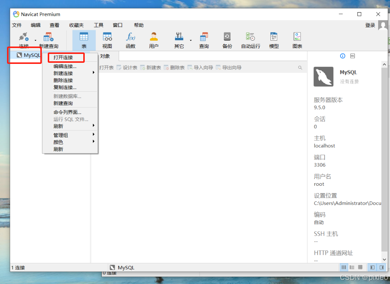Click the 登录 login link

point(370,25)
